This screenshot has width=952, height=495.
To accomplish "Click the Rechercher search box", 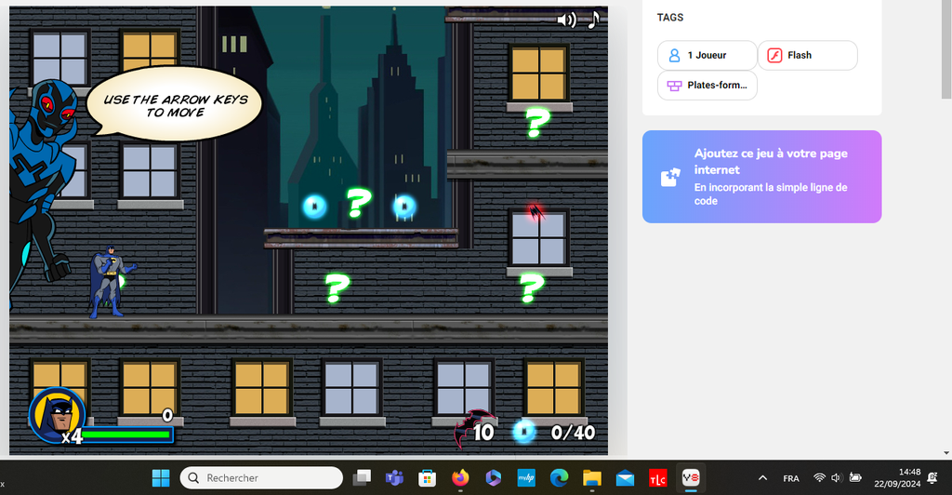I will click(x=260, y=477).
